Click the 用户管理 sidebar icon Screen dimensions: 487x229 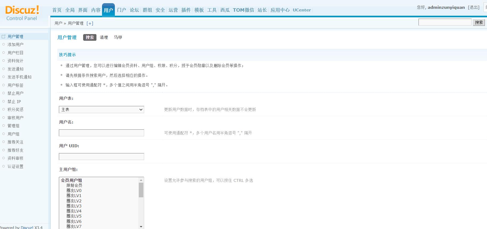[x=3, y=36]
